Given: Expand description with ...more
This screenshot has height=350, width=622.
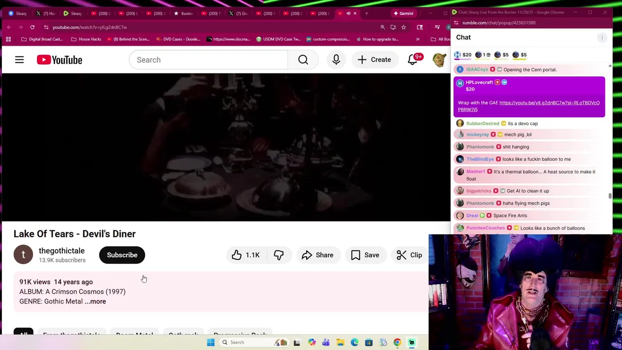Looking at the screenshot, I should (95, 301).
